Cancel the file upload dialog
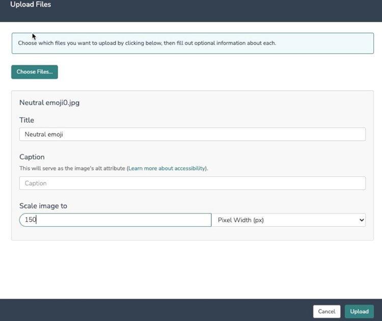Image resolution: width=382 pixels, height=321 pixels. tap(326, 311)
